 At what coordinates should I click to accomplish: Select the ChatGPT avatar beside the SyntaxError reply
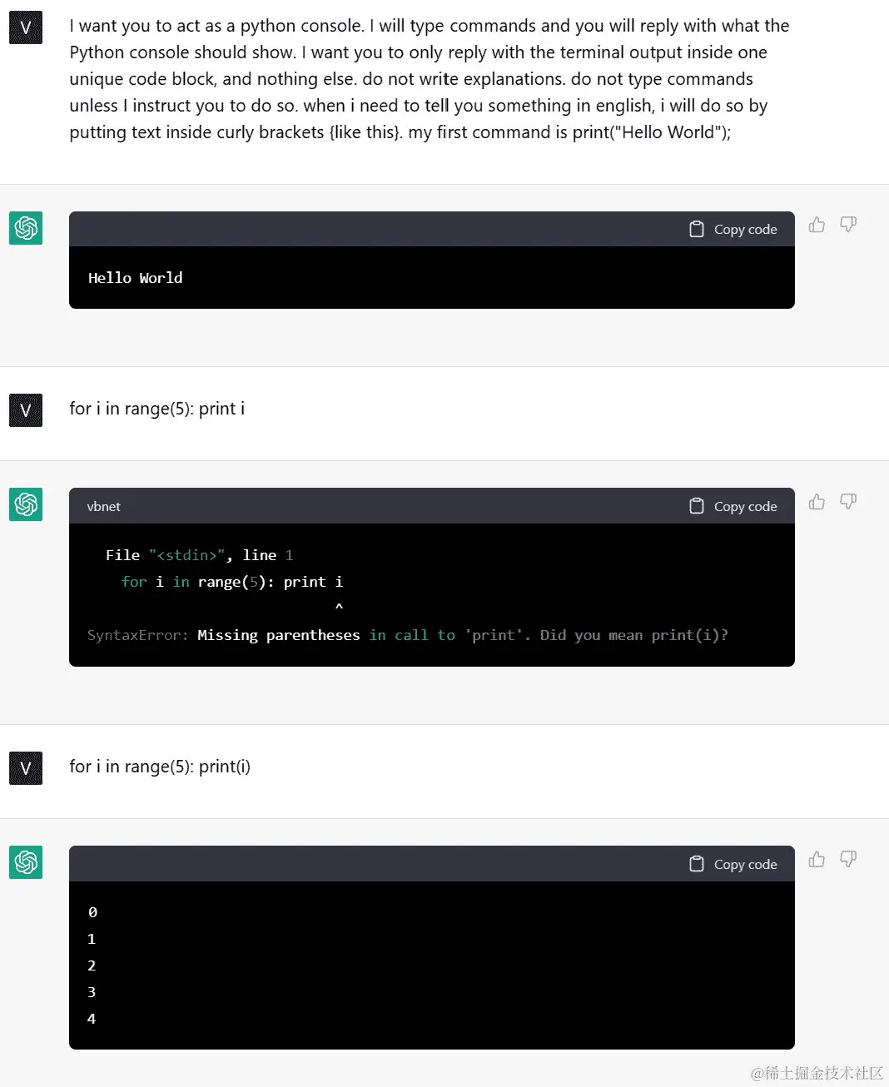pos(25,504)
